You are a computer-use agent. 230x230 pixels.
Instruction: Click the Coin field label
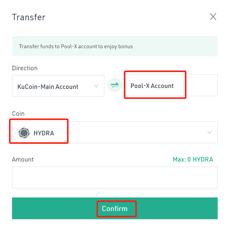18,114
